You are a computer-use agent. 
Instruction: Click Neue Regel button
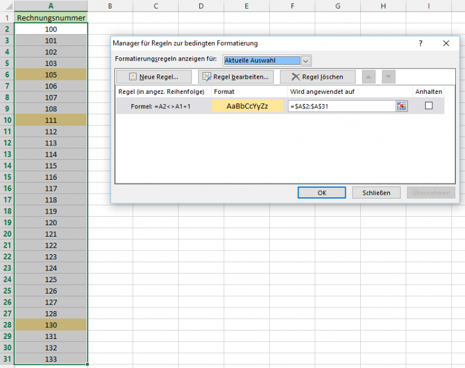[x=153, y=77]
